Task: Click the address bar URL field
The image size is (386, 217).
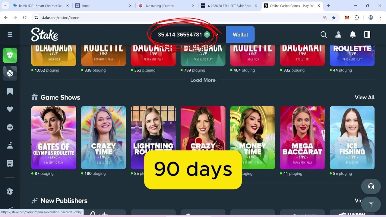Action: (x=181, y=17)
